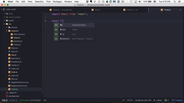Click the LF line ending selector
This screenshot has width=184, height=103.
pos(123,100)
